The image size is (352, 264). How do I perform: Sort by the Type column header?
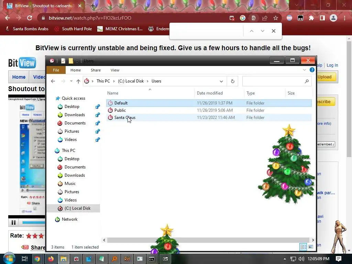click(x=251, y=93)
